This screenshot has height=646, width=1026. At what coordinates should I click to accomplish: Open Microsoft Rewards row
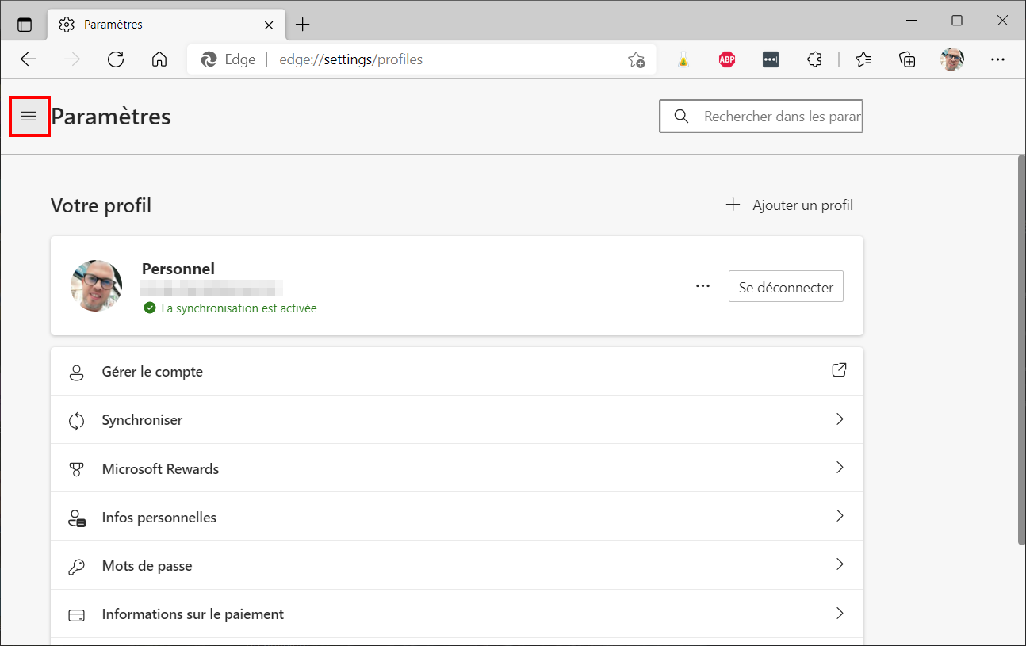[x=457, y=468]
